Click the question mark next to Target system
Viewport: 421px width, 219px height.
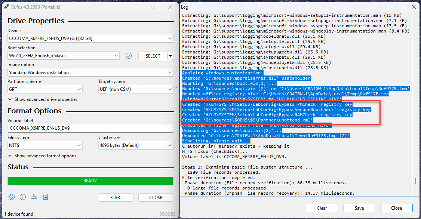[x=176, y=89]
